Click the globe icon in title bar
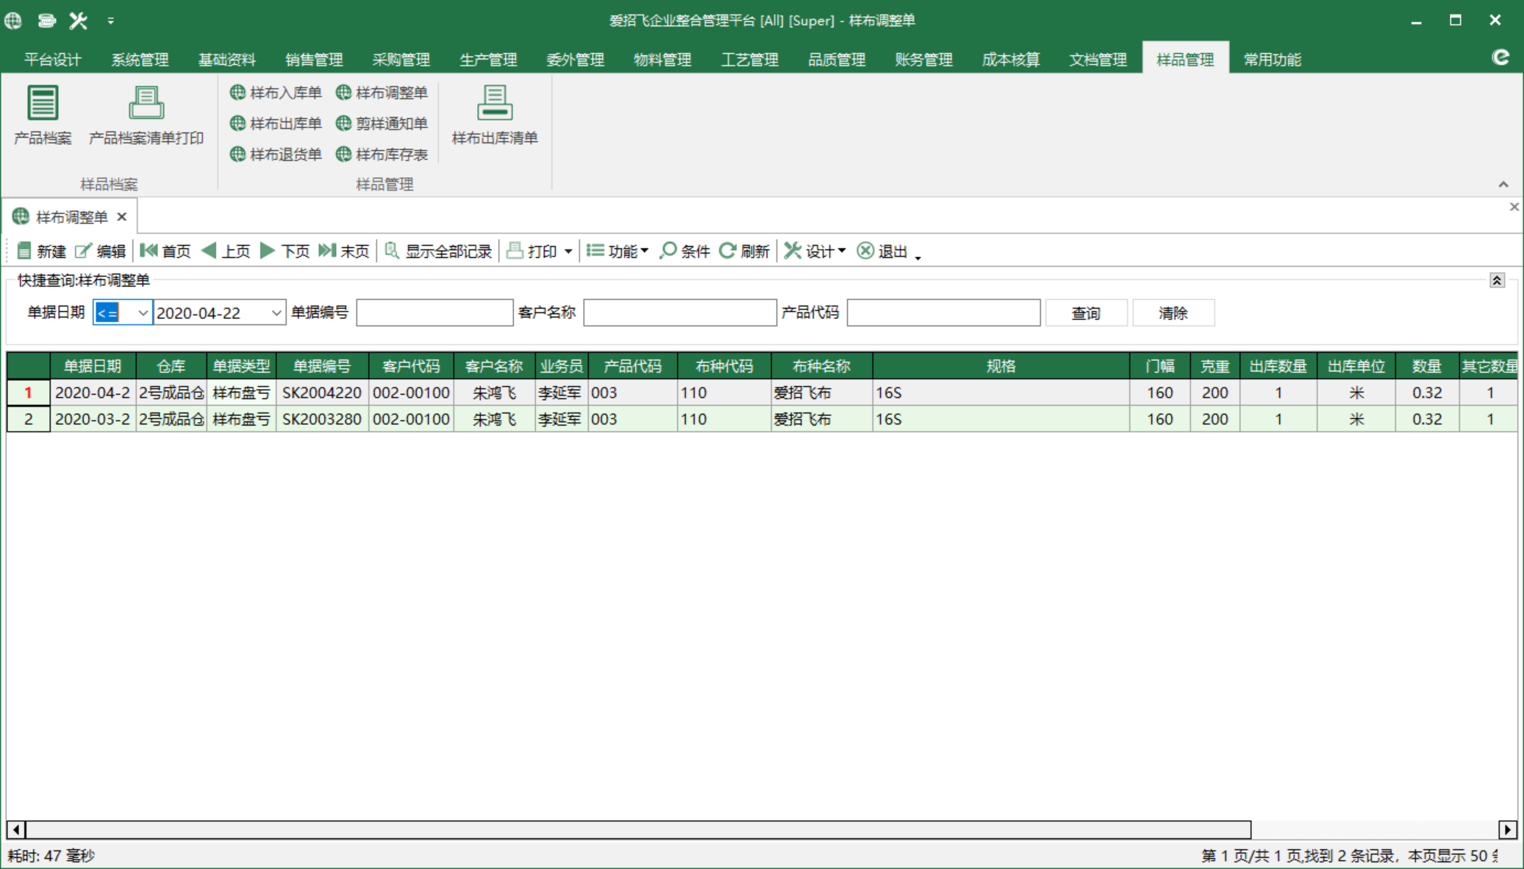 coord(13,20)
